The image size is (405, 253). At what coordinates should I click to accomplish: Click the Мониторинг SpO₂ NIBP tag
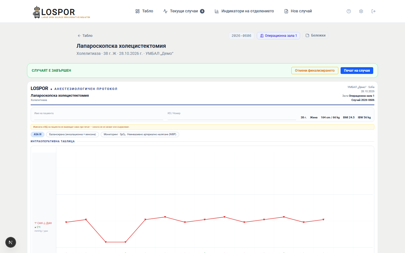click(x=140, y=134)
